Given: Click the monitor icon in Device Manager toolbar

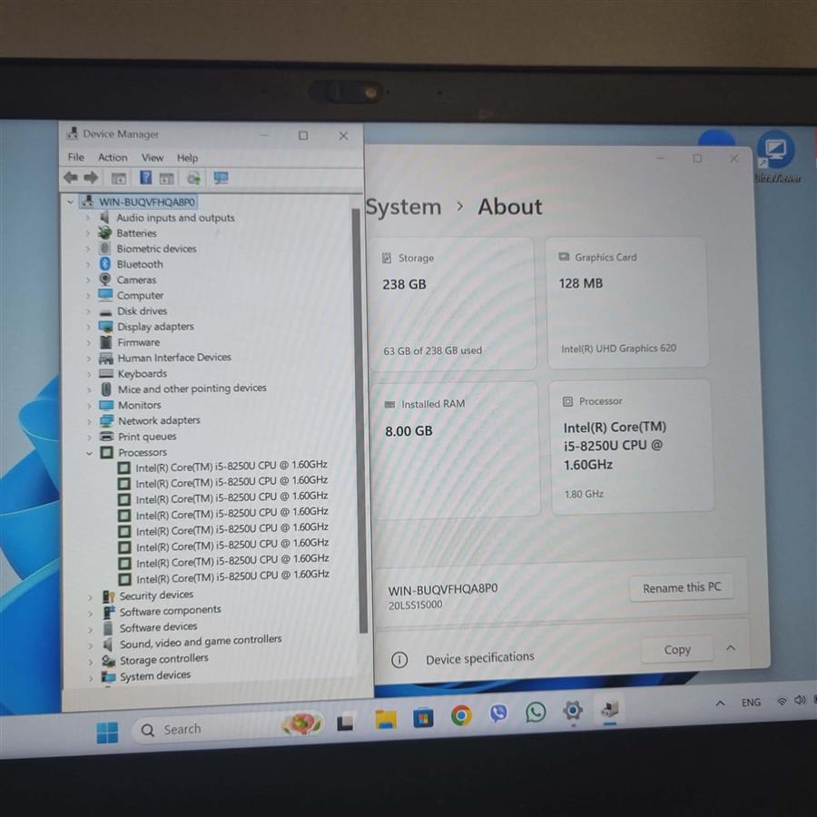Looking at the screenshot, I should pyautogui.click(x=221, y=179).
